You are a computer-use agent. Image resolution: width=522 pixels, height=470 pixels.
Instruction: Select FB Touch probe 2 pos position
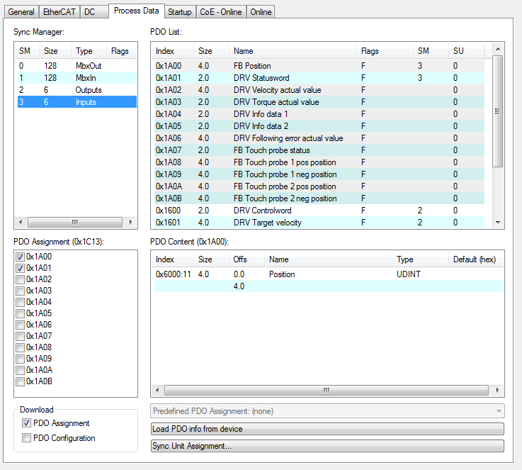319,186
